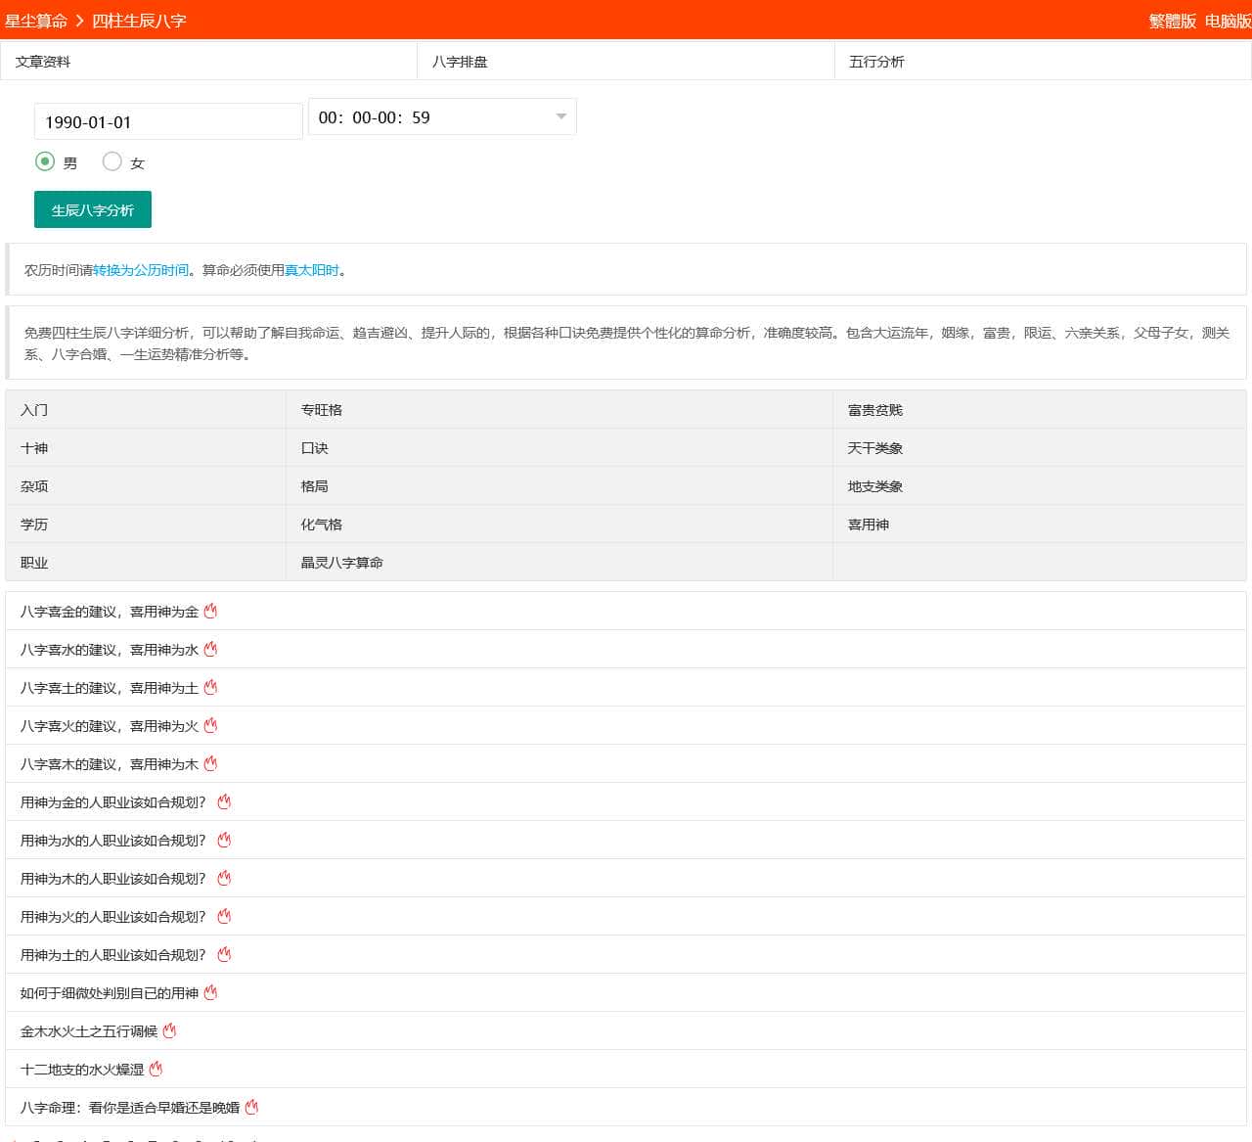Click fire icon beside 金木水火土之五行调候
Screen dimensions: 1252x1142
click(169, 1031)
